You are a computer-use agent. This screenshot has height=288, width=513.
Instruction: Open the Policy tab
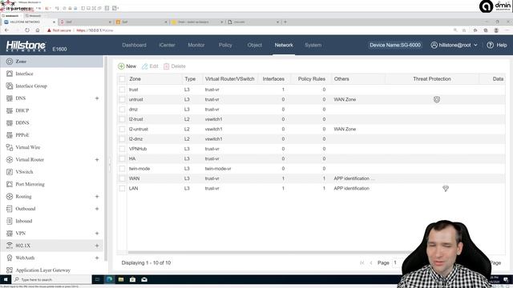coord(225,45)
